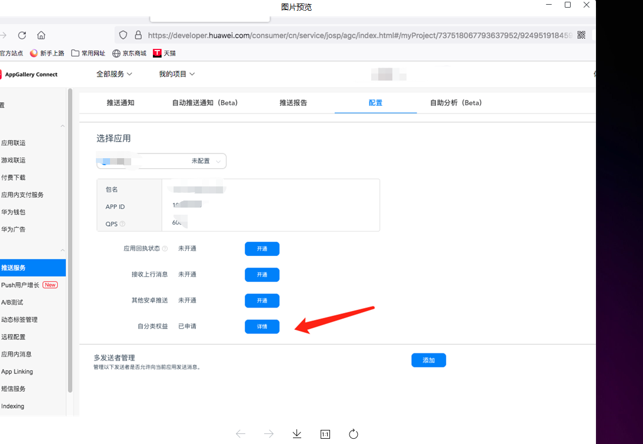Open the 全部服务 dropdown menu
Viewport: 643px width, 444px height.
(x=114, y=74)
